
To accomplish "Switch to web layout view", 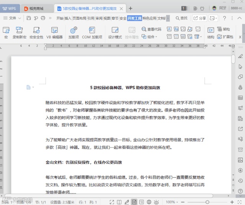I will pos(149,202).
